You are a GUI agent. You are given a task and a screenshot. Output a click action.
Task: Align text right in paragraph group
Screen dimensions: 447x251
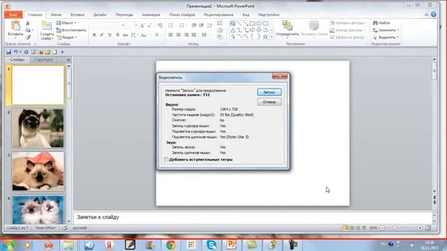[x=186, y=35]
